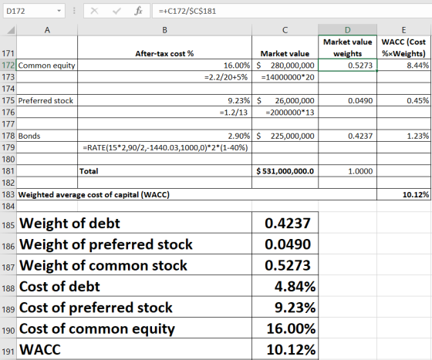This screenshot has width=432, height=360.
Task: Click the 9.23% cell in row 175
Action: click(x=164, y=100)
